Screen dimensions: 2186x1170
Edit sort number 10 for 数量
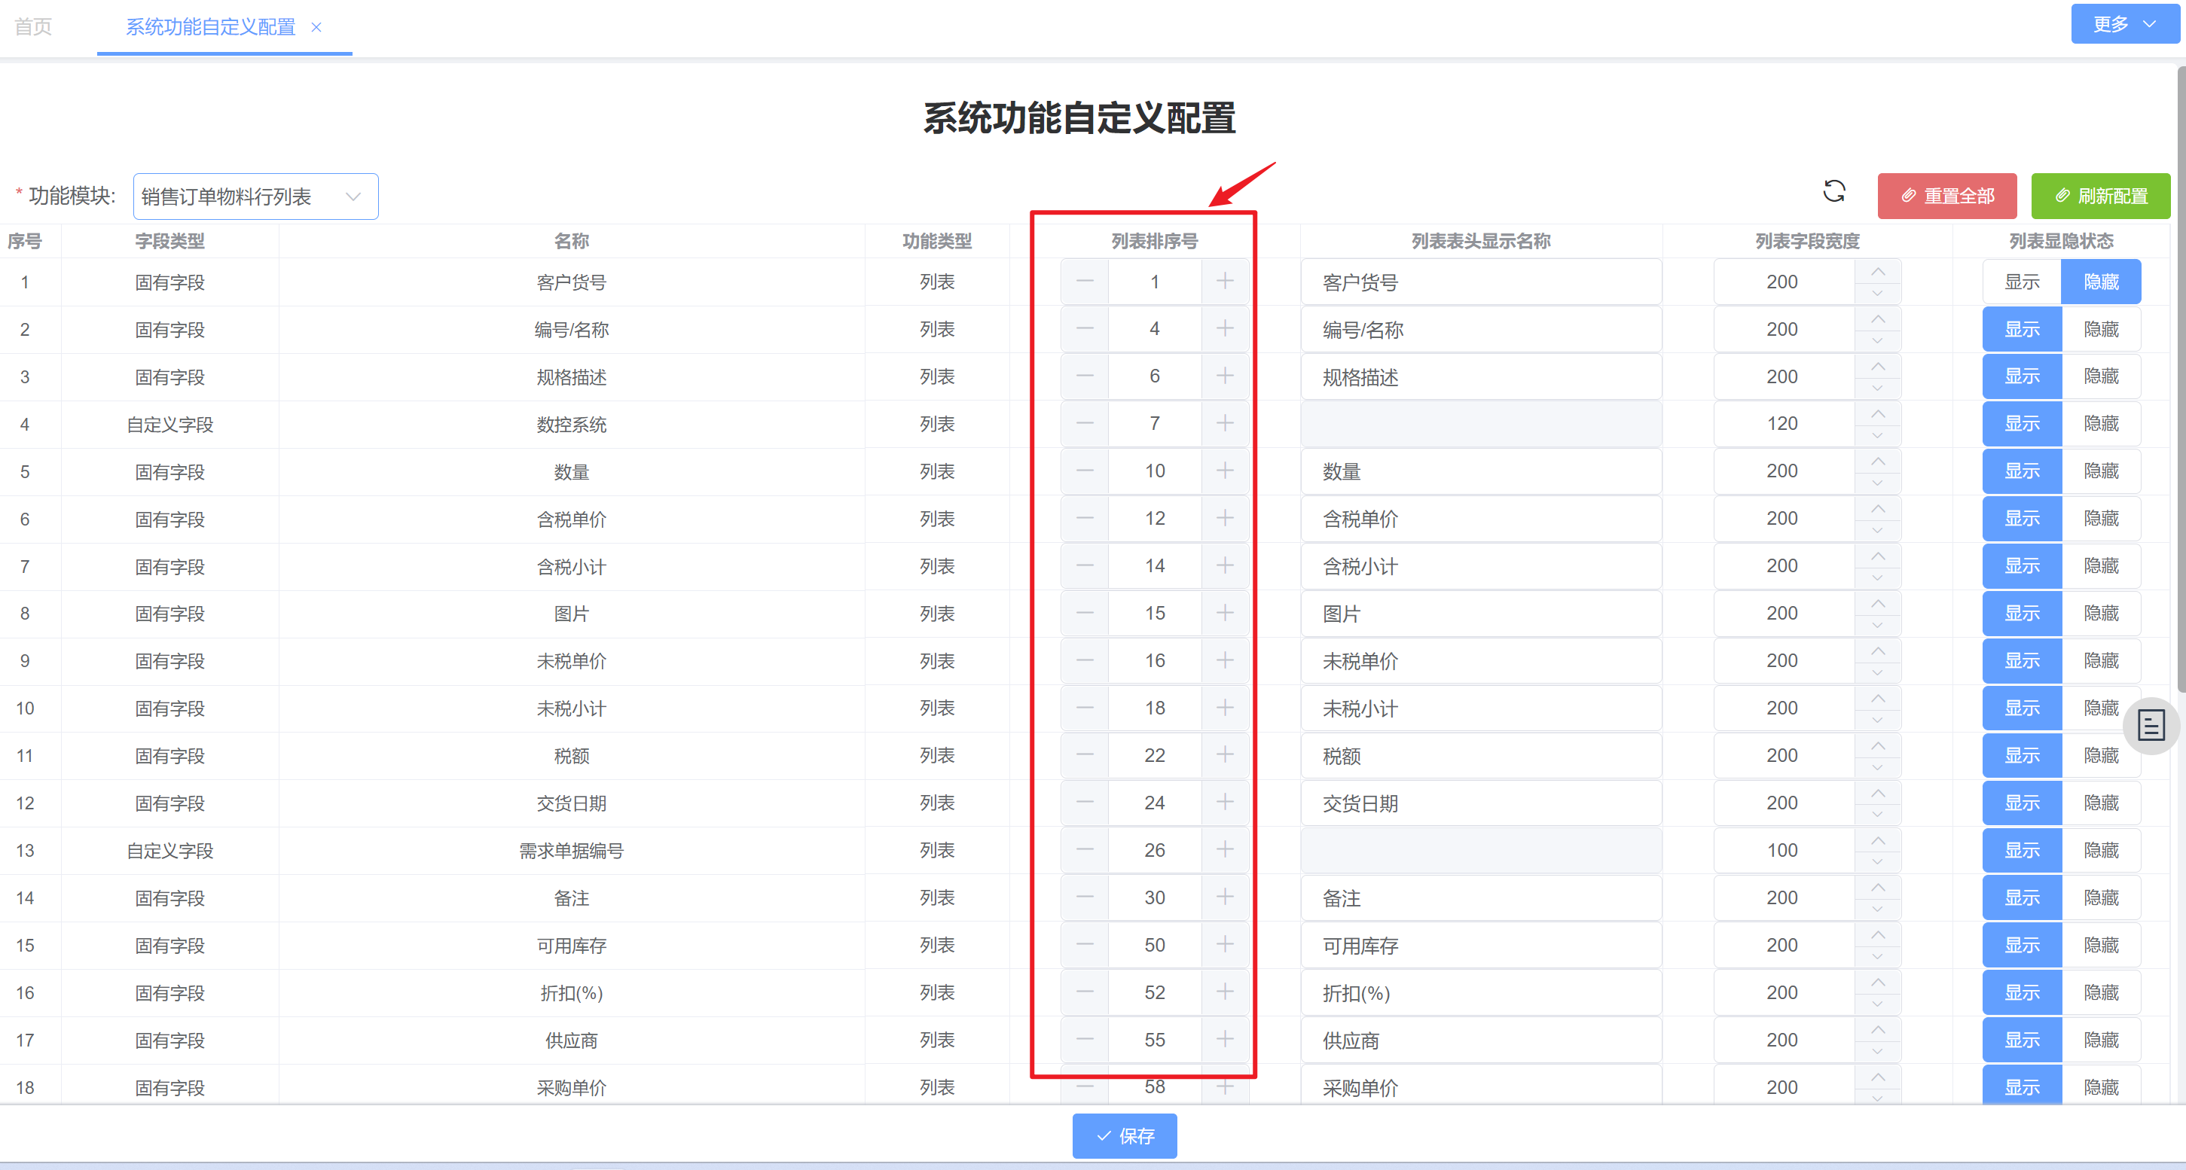coord(1154,471)
